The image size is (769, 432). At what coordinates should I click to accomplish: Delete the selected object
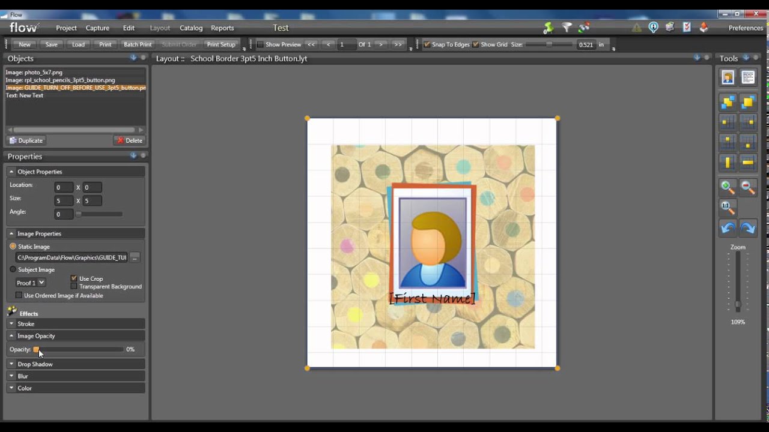coord(129,140)
